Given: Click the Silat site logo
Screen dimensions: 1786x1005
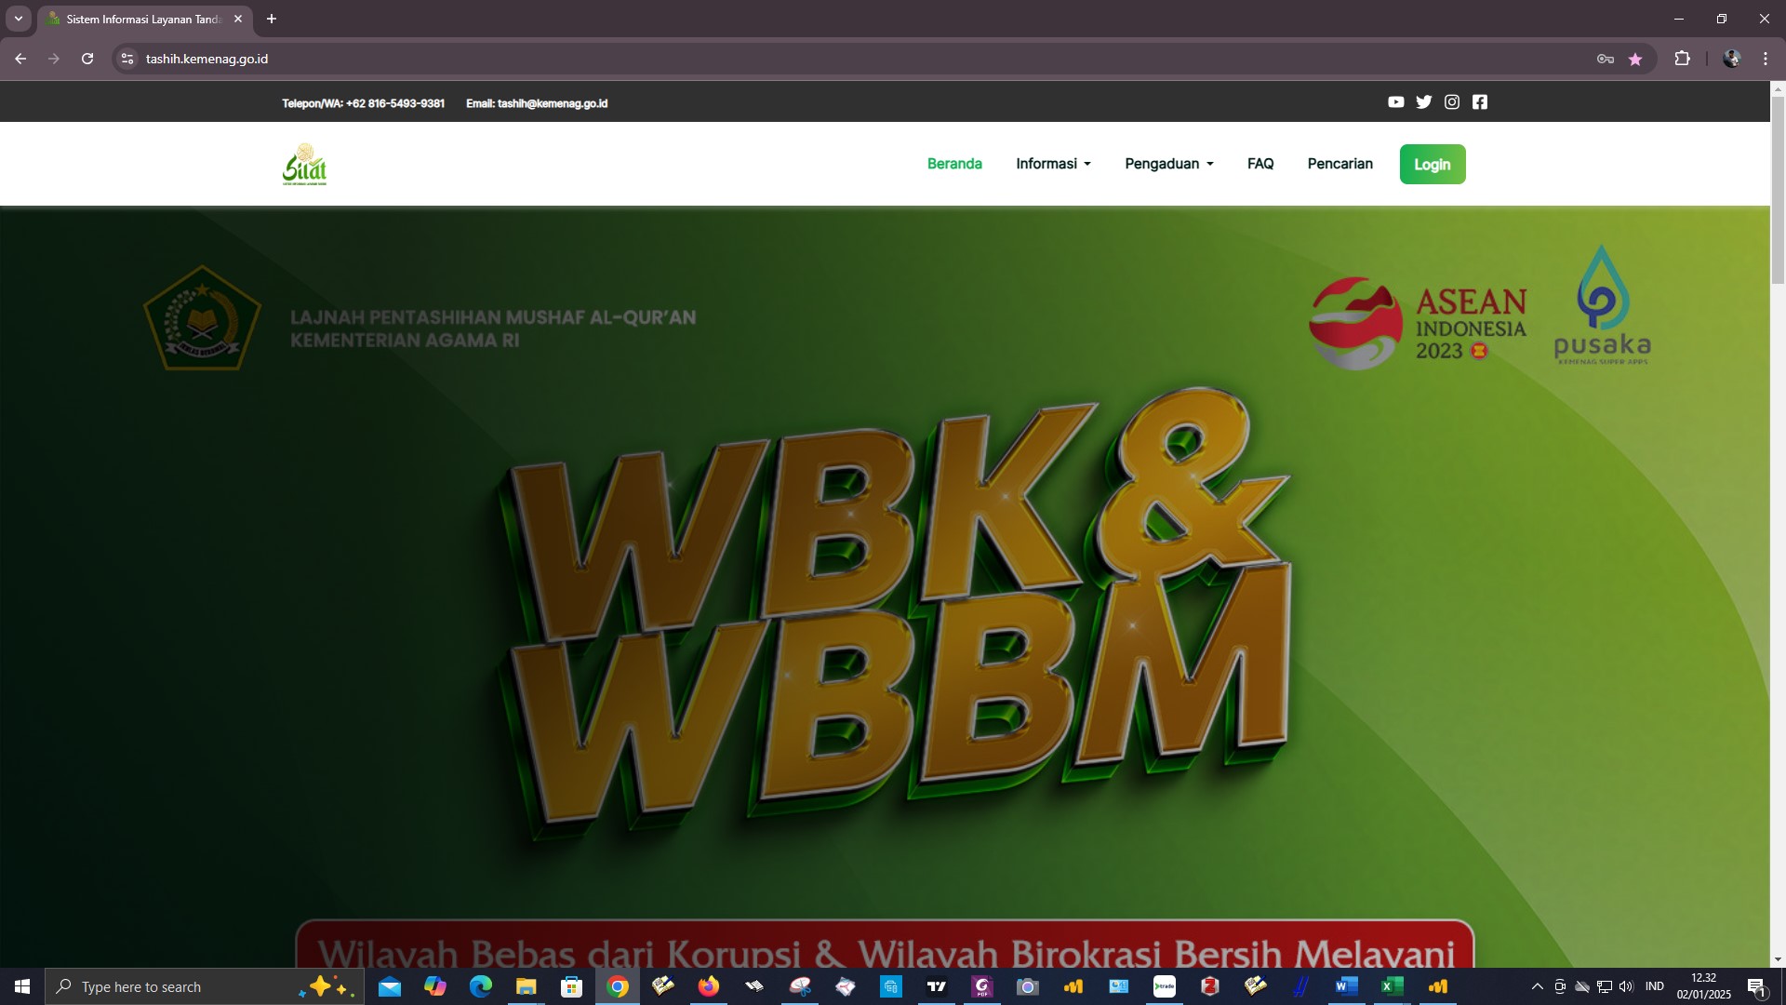Looking at the screenshot, I should [x=304, y=164].
